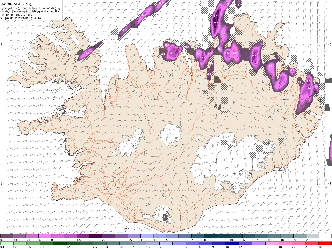Click the '15W' longitude label
332x249 pixels.
click(x=275, y=1)
